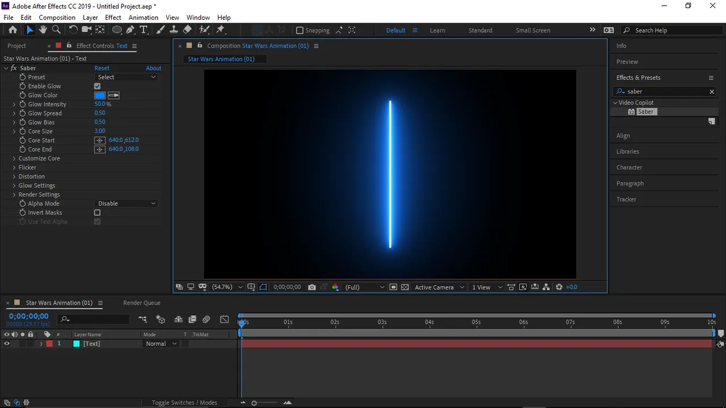Screen dimensions: 726x408
Task: Open the Normal blending mode dropdown
Action: click(x=161, y=343)
